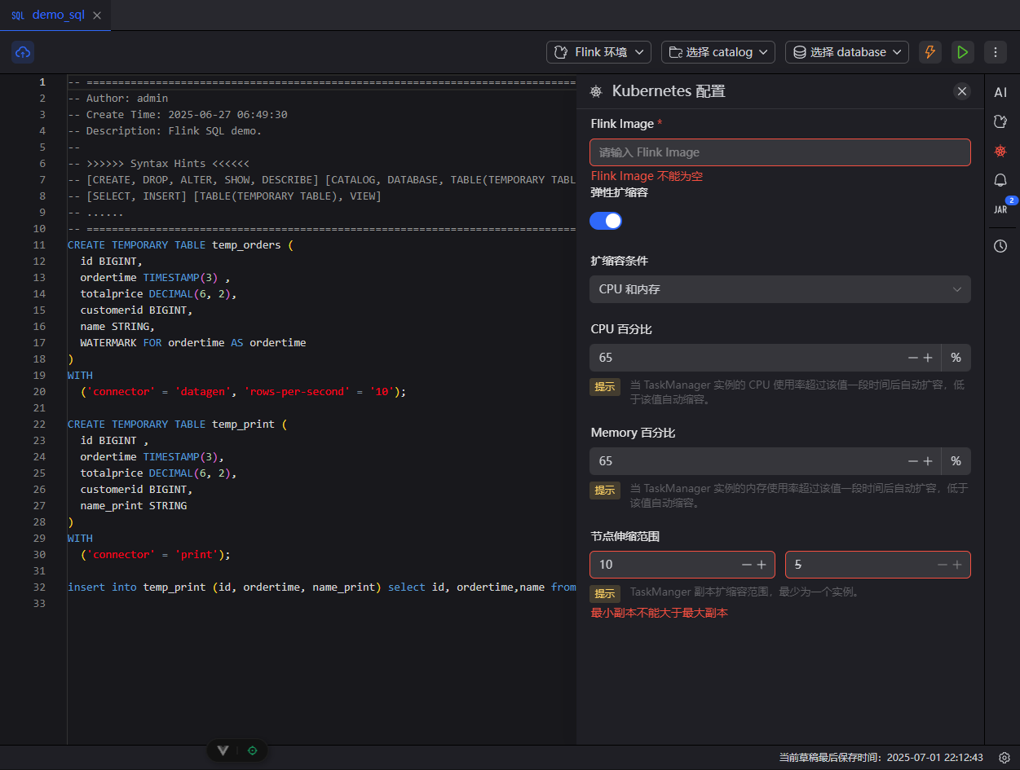Open the JAR dependencies sidebar panel
This screenshot has width=1020, height=770.
1000,209
